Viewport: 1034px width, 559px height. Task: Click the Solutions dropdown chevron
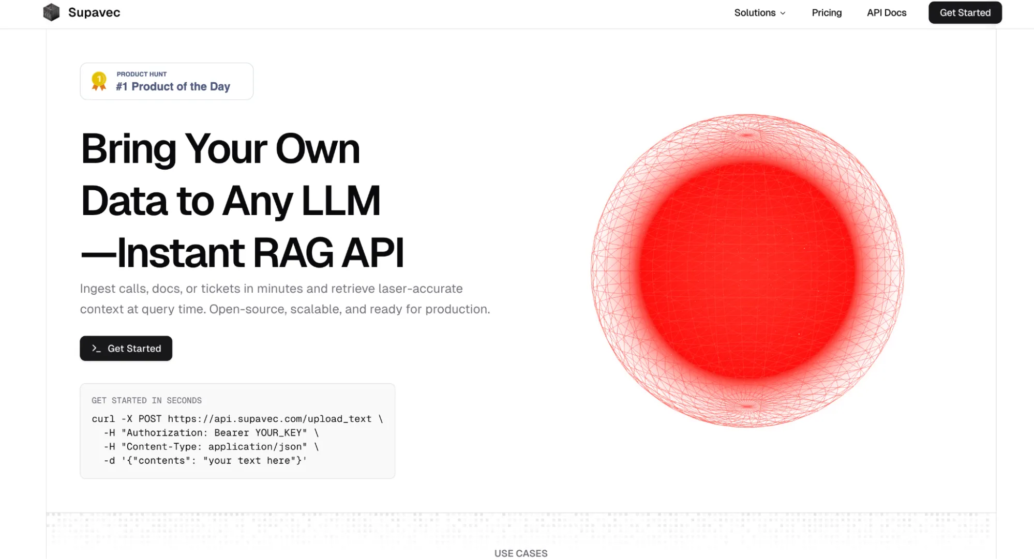tap(782, 13)
